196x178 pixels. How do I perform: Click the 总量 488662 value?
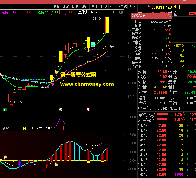coord(161,87)
